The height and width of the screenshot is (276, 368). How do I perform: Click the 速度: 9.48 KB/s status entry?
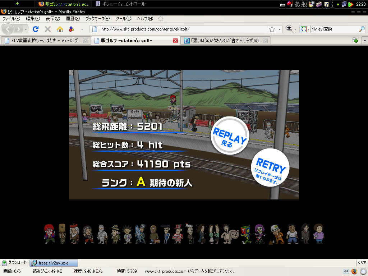click(88, 271)
